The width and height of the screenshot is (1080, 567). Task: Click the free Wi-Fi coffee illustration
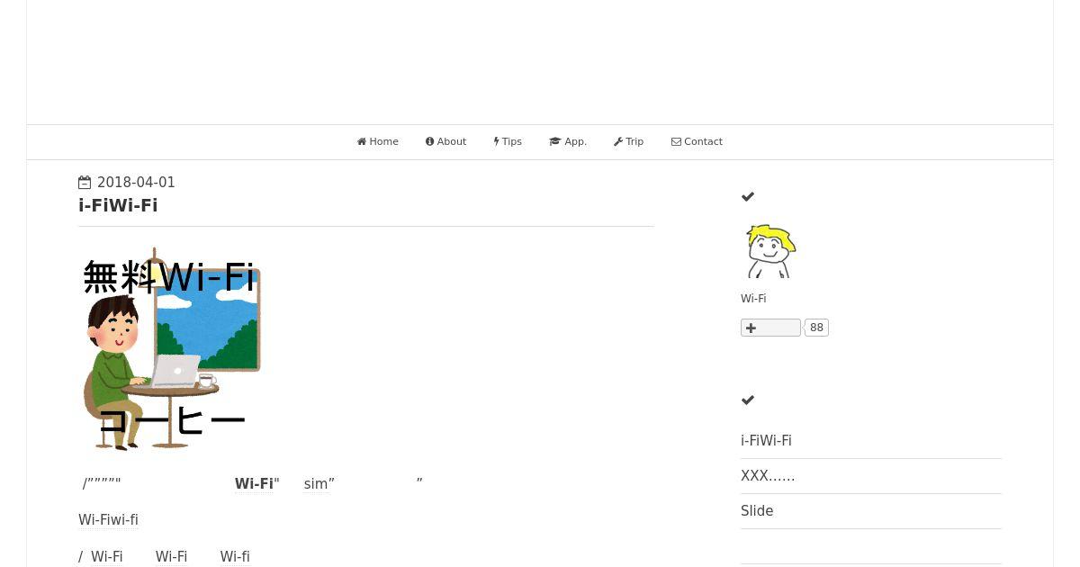170,349
